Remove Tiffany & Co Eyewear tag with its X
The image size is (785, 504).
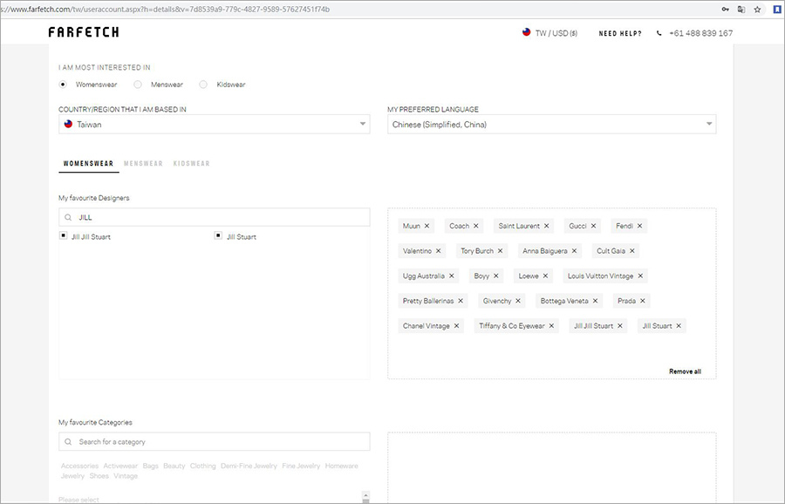(x=552, y=326)
